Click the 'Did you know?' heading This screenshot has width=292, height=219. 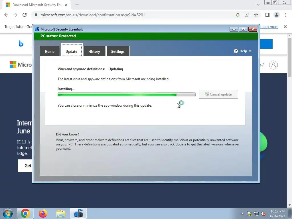(x=67, y=134)
